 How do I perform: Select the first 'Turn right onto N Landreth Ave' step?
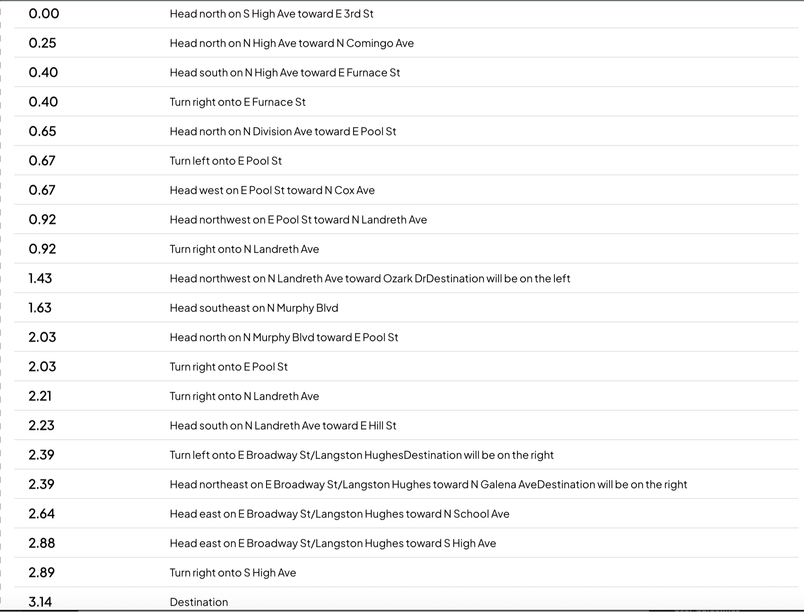click(x=406, y=249)
